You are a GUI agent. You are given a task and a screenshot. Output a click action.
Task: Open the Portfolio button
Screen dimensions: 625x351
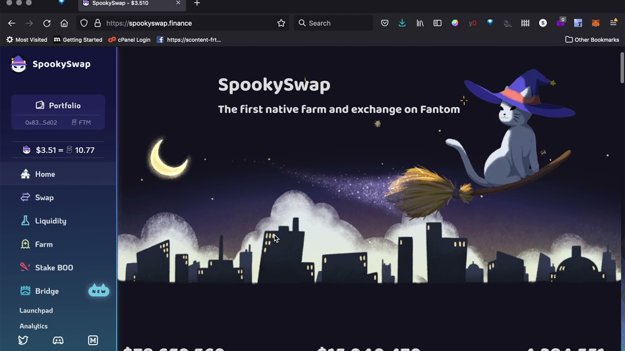pyautogui.click(x=58, y=105)
